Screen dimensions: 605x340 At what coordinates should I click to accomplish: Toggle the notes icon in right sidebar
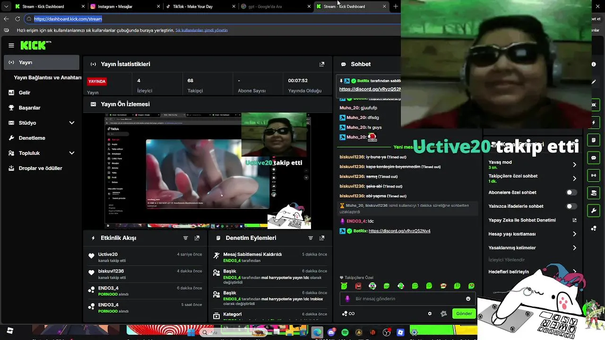594,140
